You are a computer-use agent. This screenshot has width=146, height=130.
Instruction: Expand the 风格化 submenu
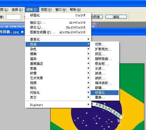click(58, 92)
